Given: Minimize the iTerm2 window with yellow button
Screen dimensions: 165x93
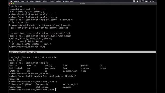Looking at the screenshot, I should (x=12, y=4).
